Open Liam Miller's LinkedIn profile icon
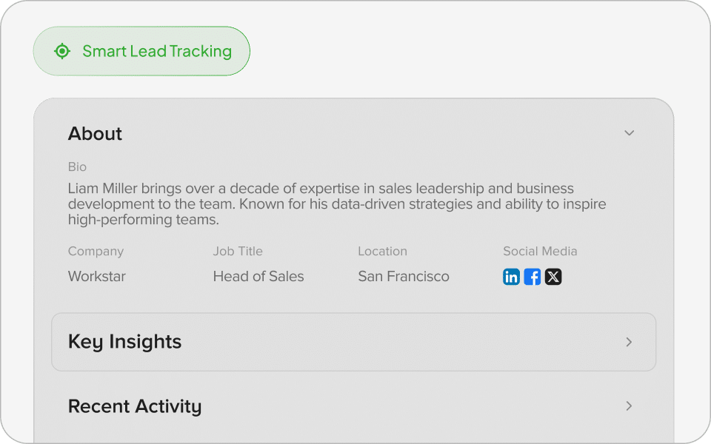The width and height of the screenshot is (711, 444). 511,277
